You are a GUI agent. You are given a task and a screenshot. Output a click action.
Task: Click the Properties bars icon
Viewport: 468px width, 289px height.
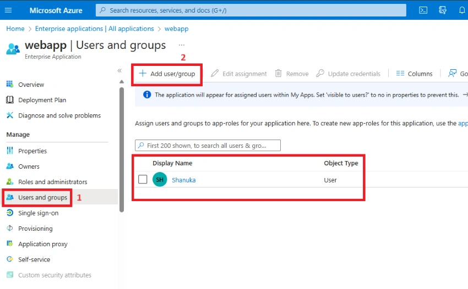10,151
